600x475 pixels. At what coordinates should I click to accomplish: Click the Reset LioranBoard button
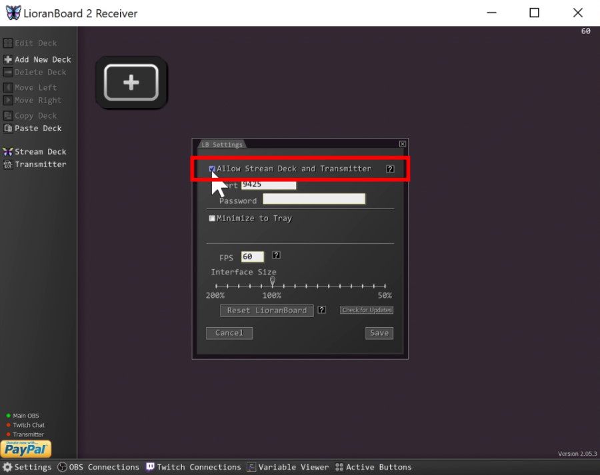pos(267,310)
